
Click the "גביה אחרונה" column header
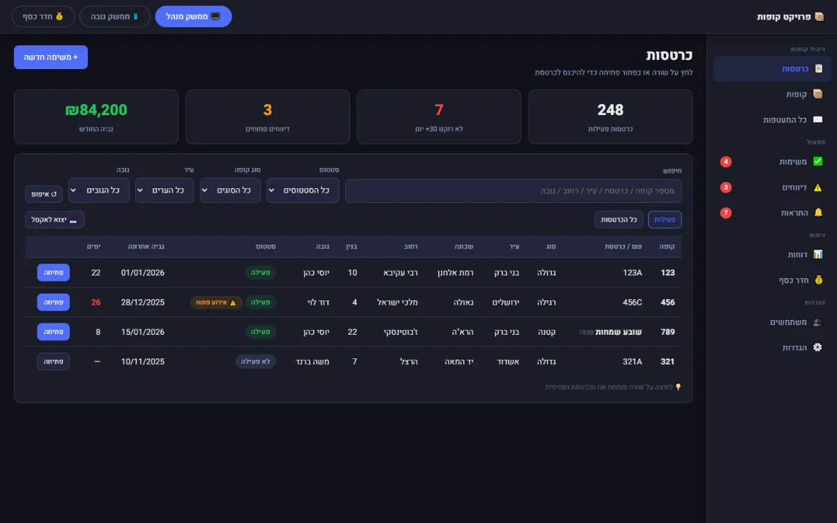coord(146,246)
